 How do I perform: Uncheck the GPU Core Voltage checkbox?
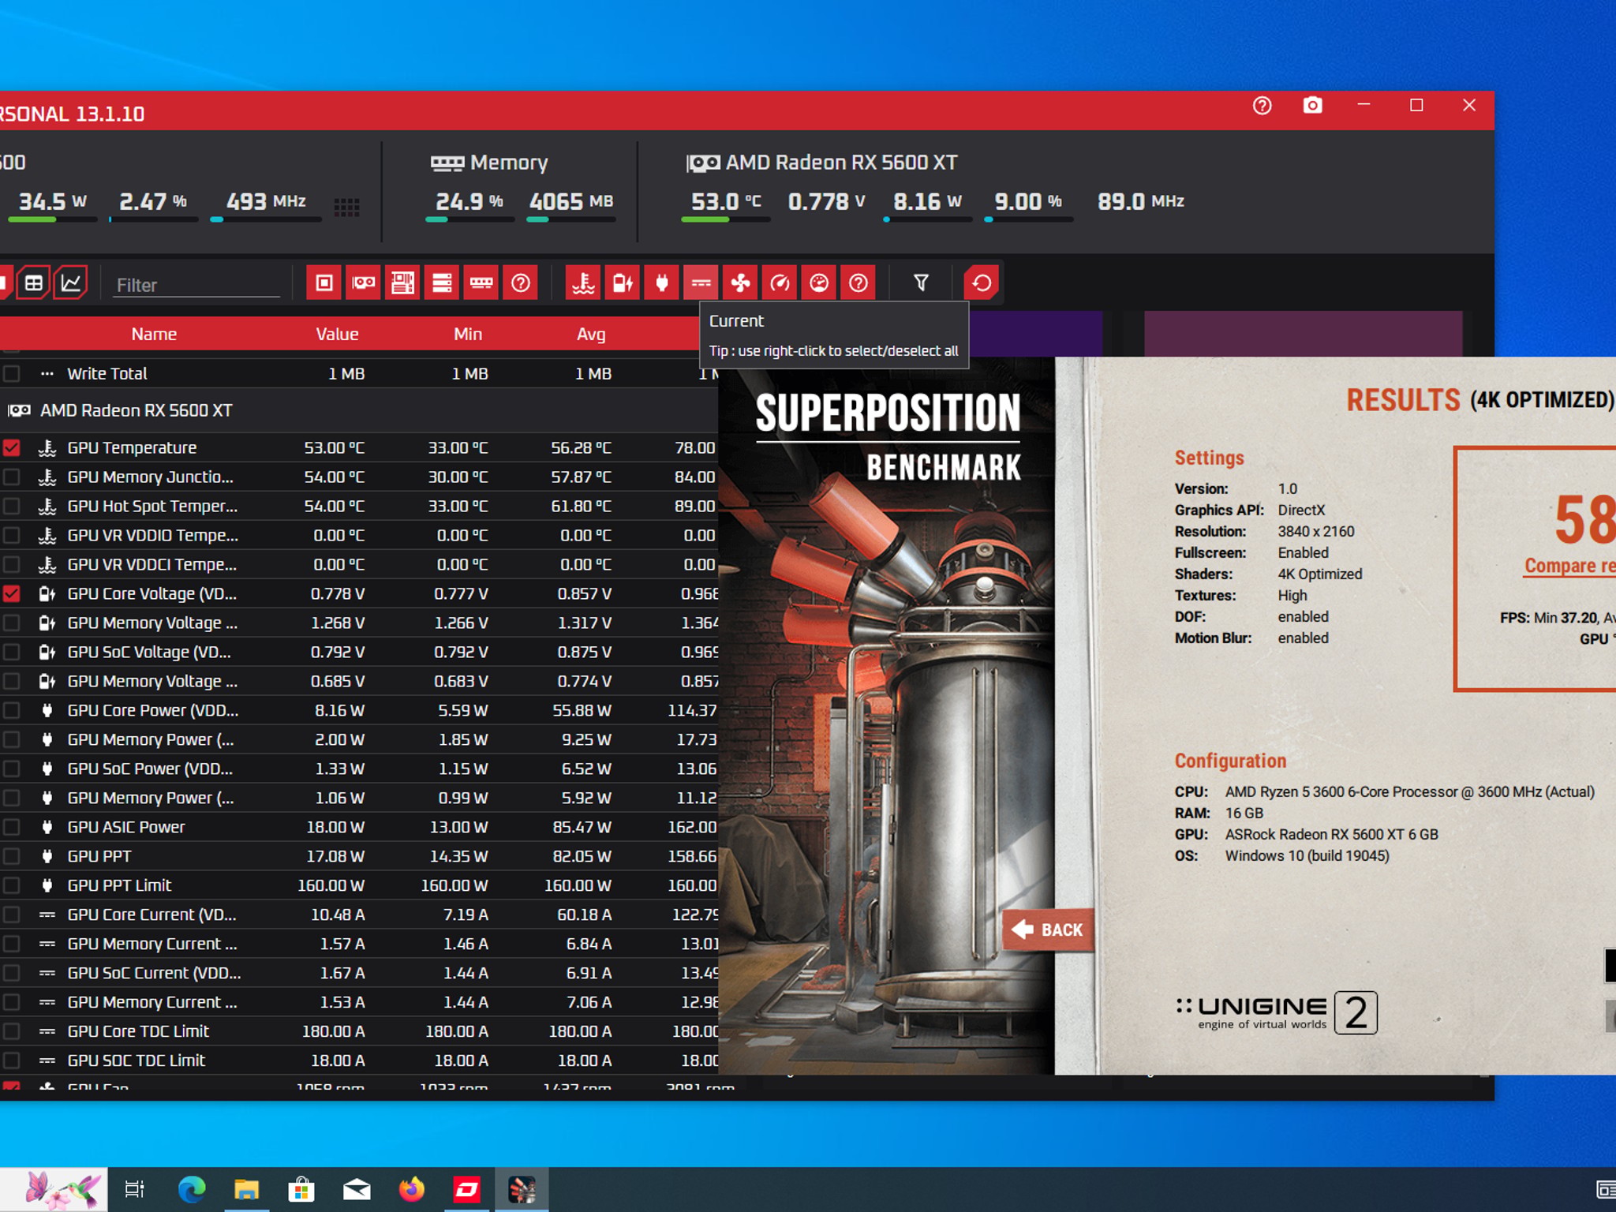pyautogui.click(x=11, y=593)
